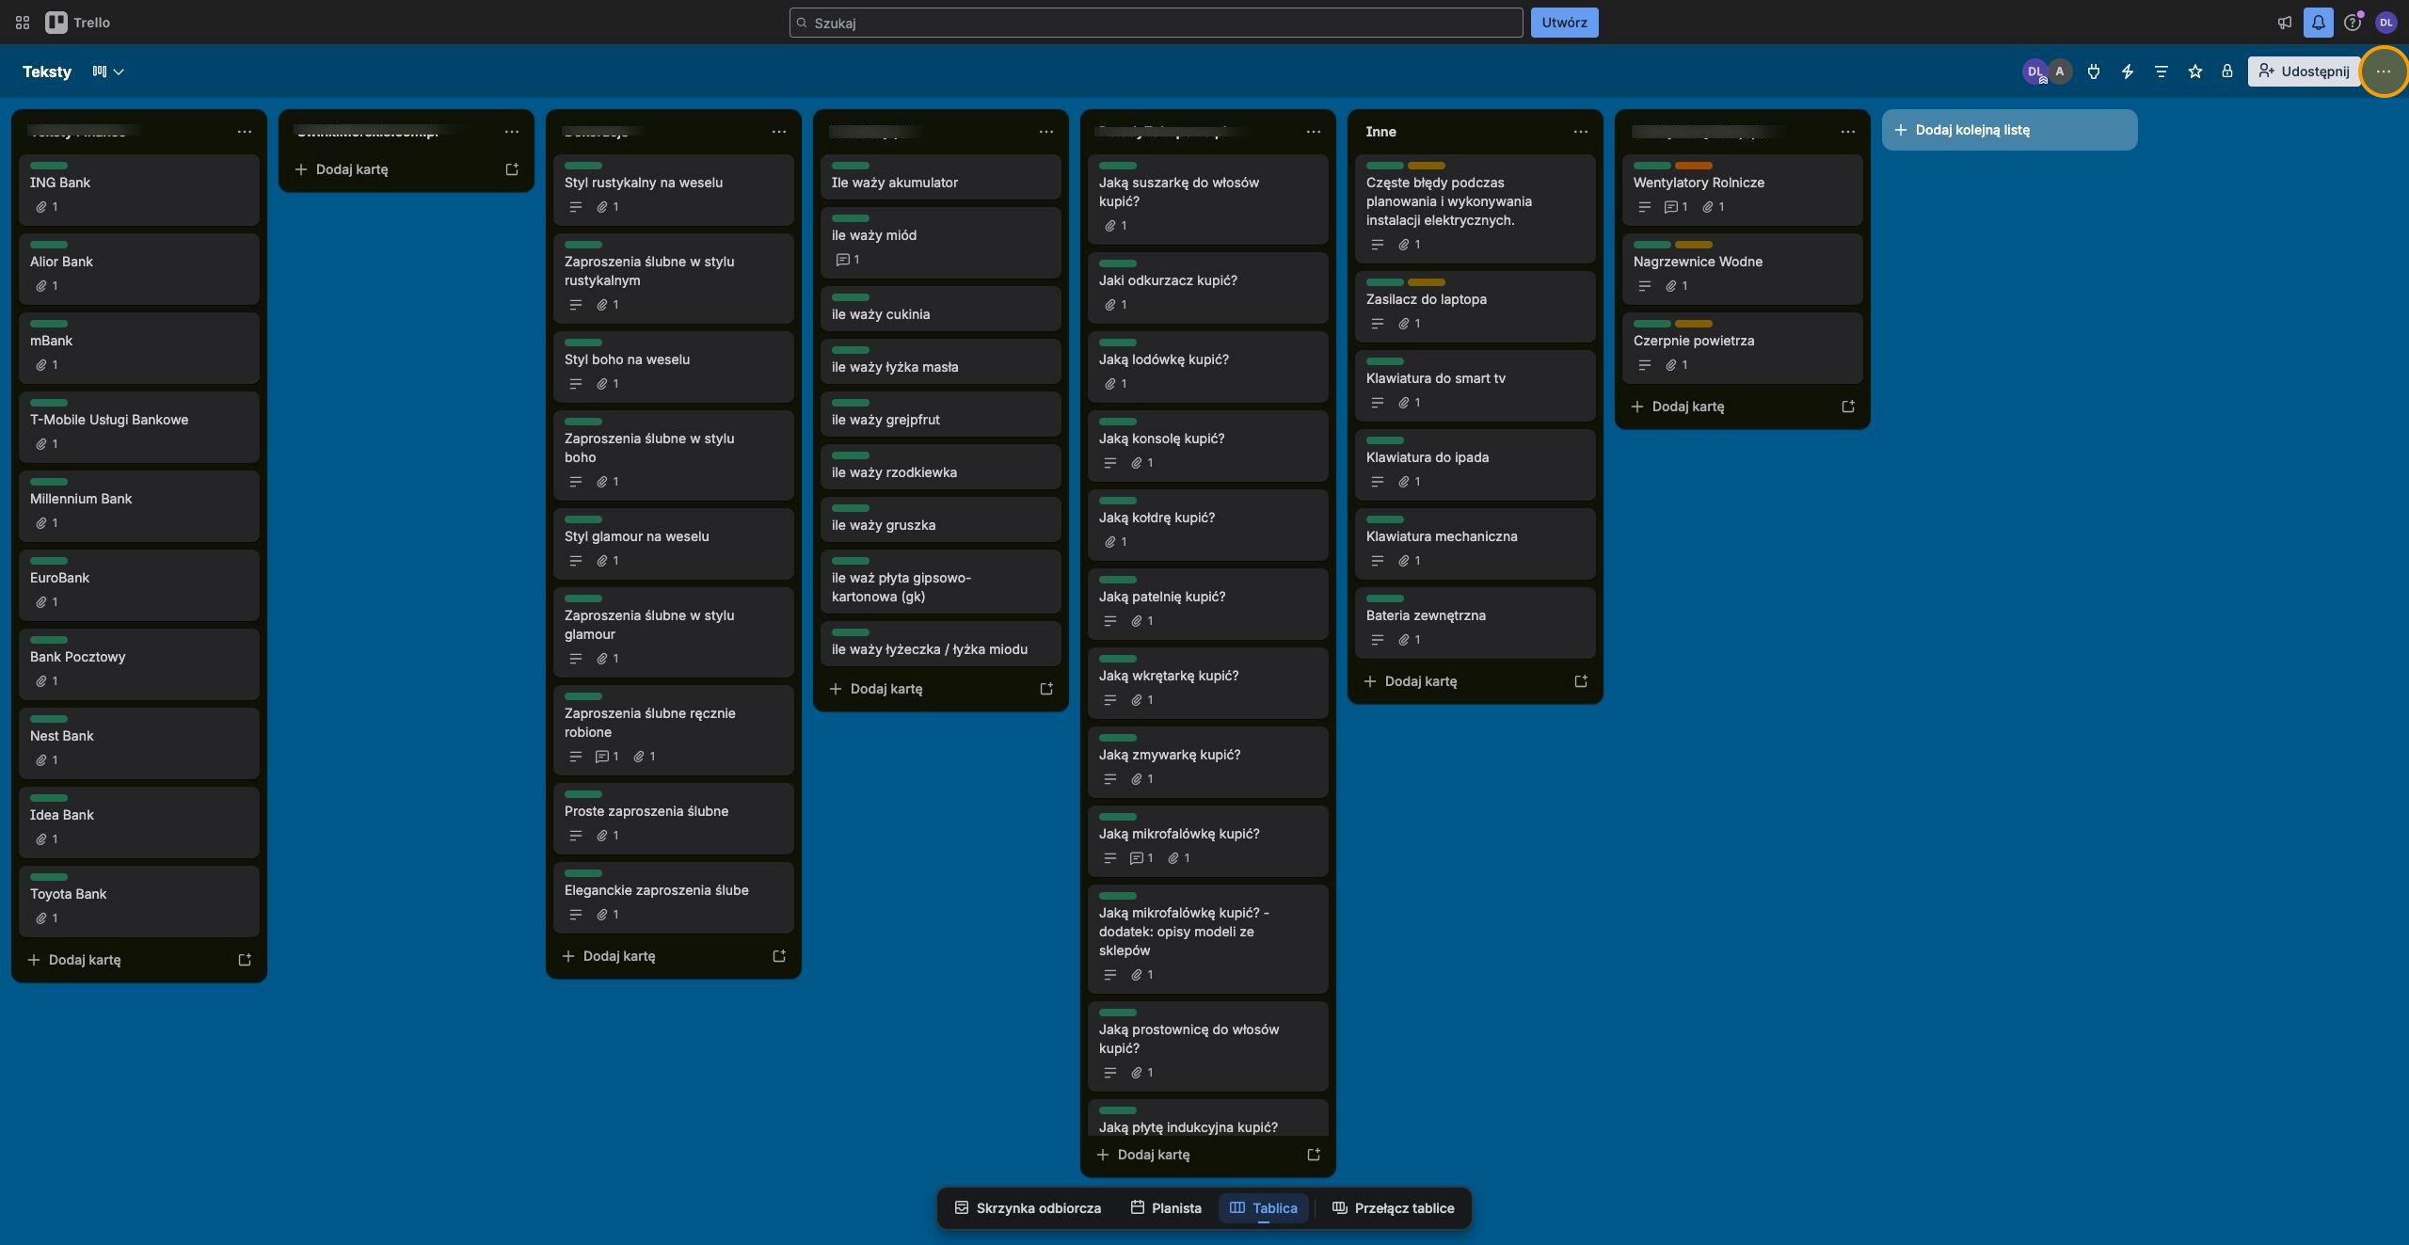The image size is (2409, 1245).
Task: Click orange label on Wentylatory Rolnicze card
Action: 1694,166
